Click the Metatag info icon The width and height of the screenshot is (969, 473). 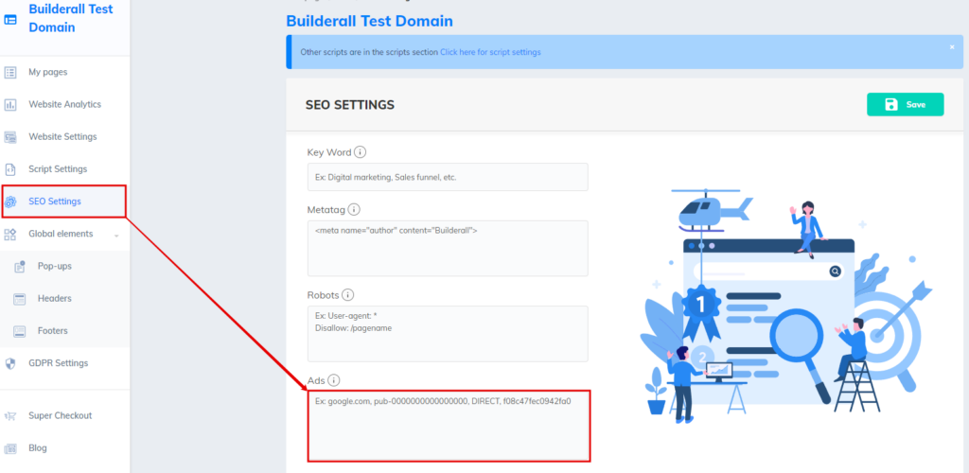click(x=354, y=210)
